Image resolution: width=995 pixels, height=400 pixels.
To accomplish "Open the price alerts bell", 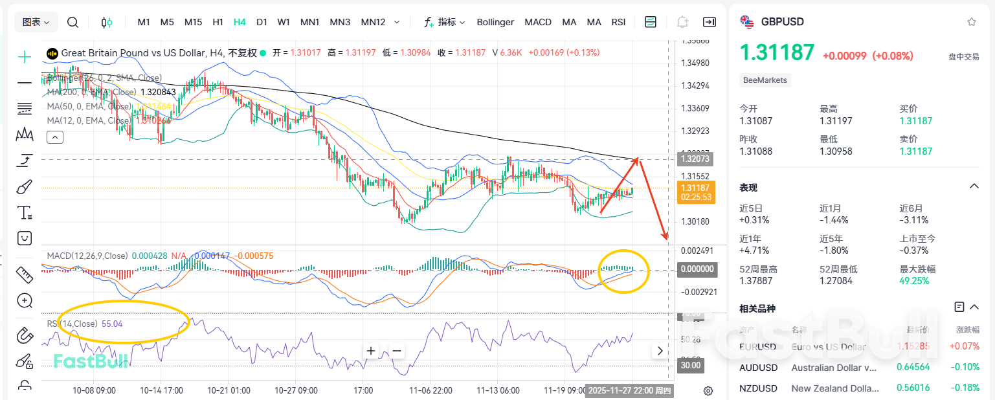I will [x=682, y=21].
